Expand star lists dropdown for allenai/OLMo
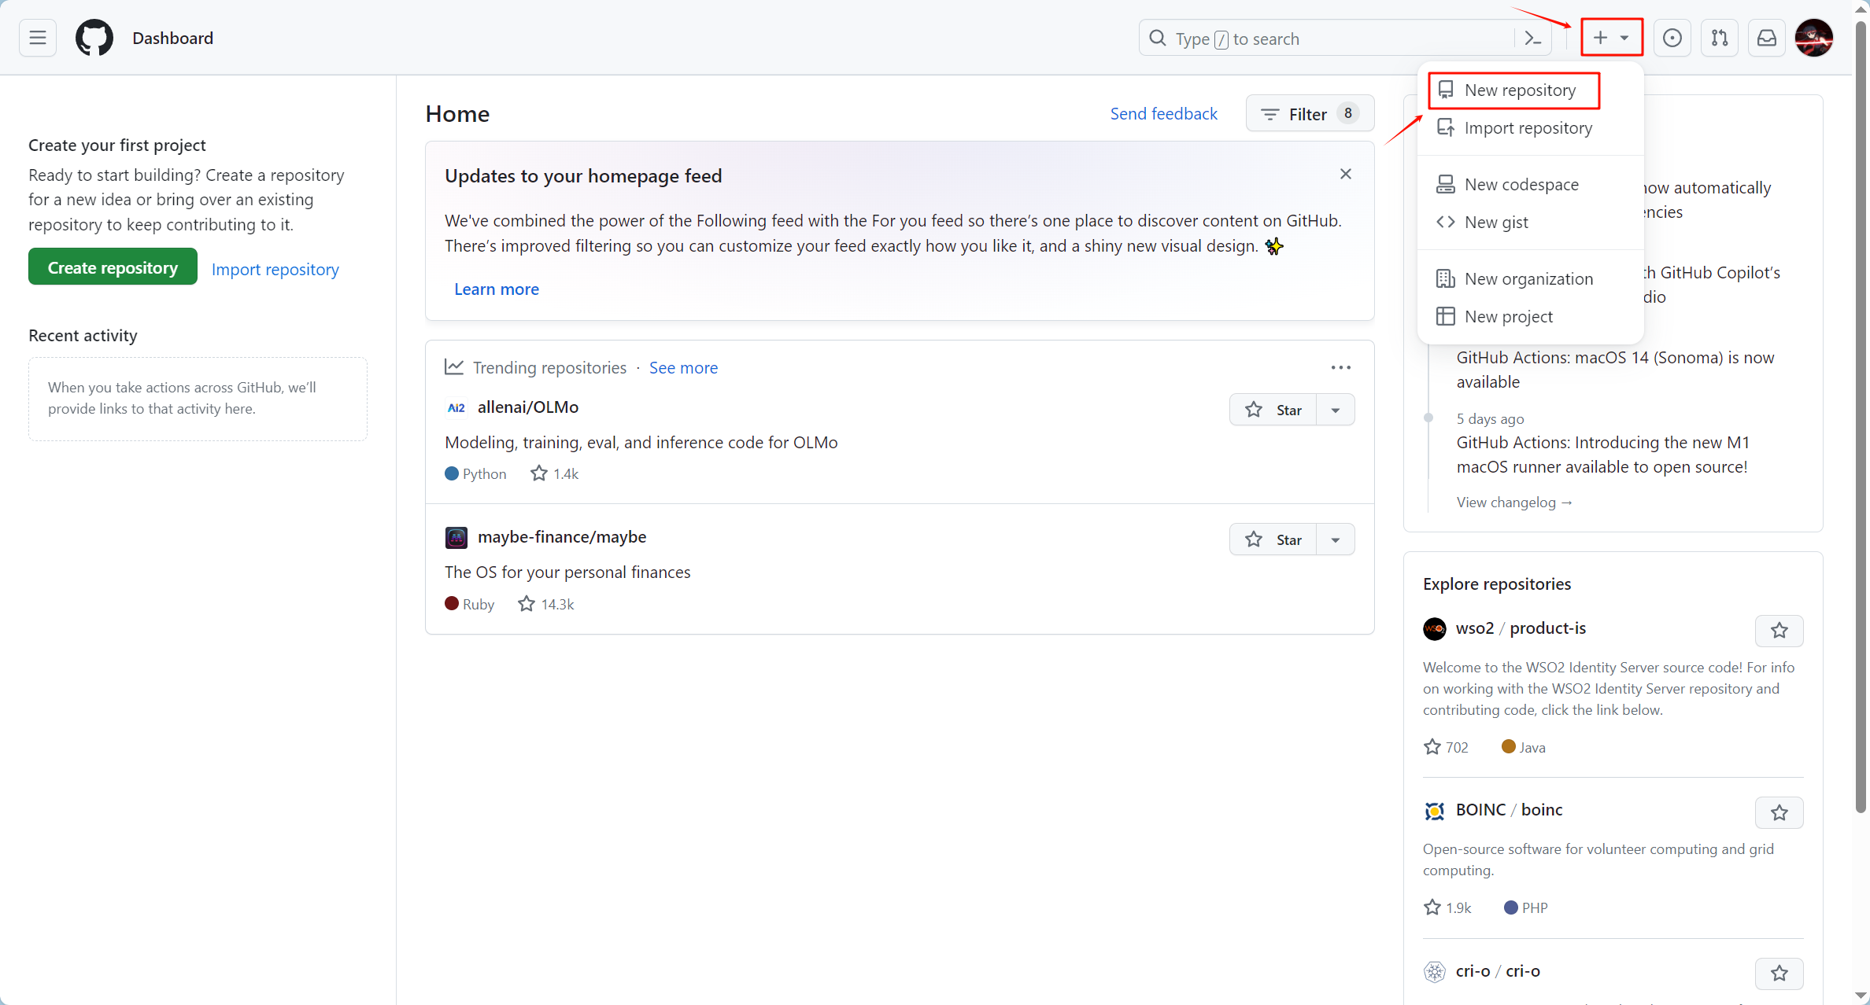 [x=1336, y=410]
